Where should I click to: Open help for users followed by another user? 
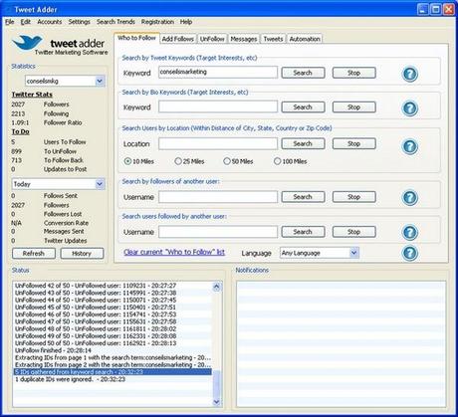410,232
